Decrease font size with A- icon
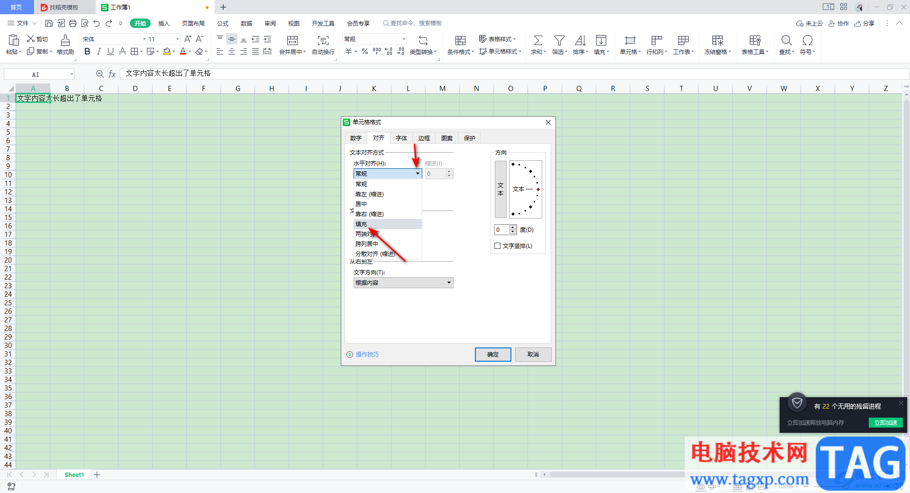The width and height of the screenshot is (910, 493). click(200, 39)
